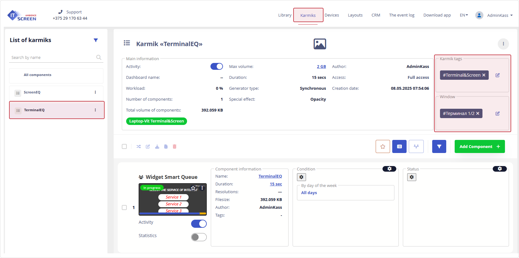Check the select-all components checkbox
Viewport: 519px width, 258px height.
124,146
